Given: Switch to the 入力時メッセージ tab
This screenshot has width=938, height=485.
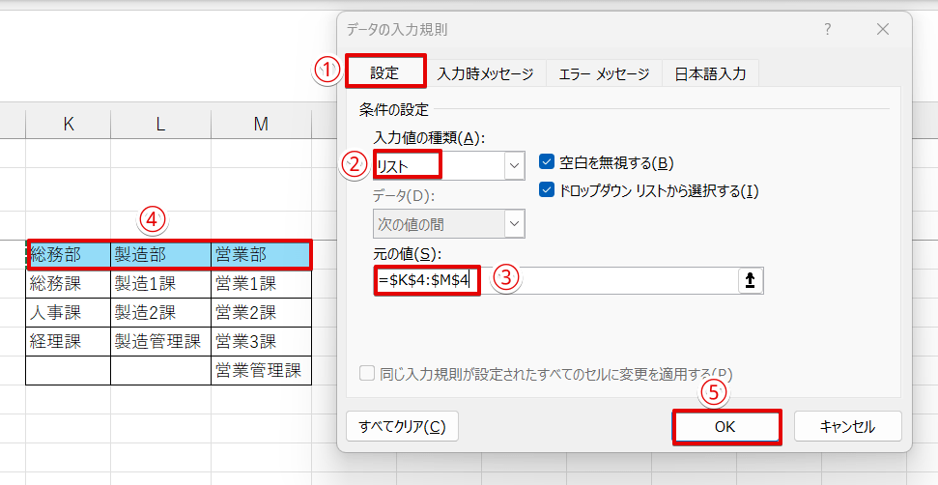Looking at the screenshot, I should [x=484, y=73].
